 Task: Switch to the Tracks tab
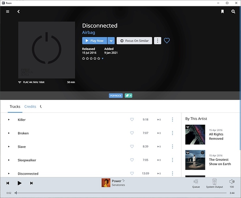tap(15, 107)
